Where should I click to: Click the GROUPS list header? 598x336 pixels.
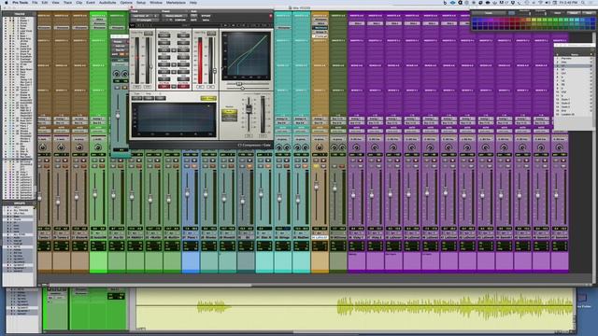pyautogui.click(x=19, y=203)
